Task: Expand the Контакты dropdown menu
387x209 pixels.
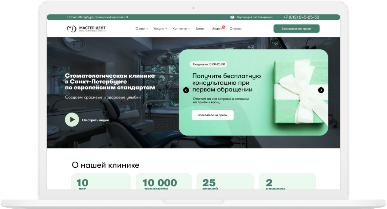Action: pyautogui.click(x=181, y=29)
